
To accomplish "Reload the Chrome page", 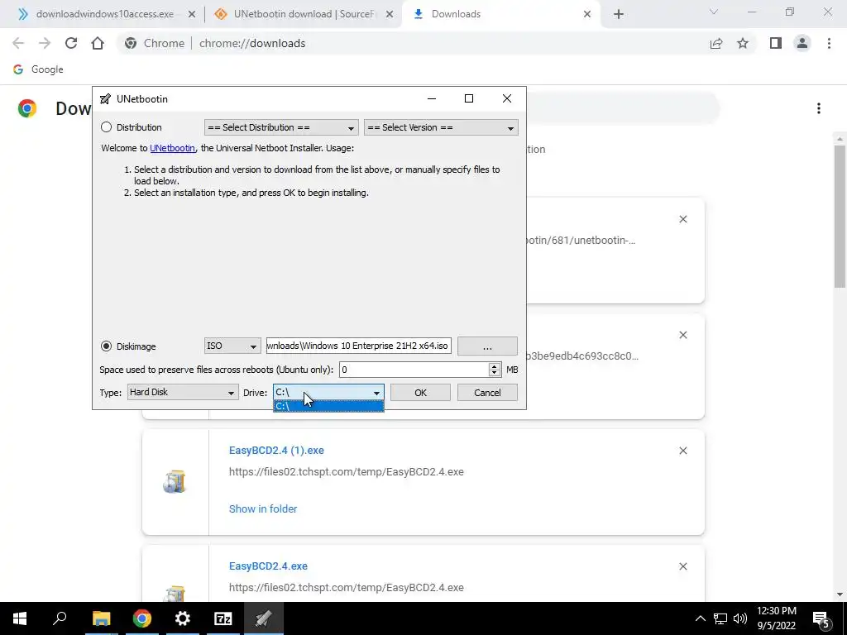I will tap(71, 43).
